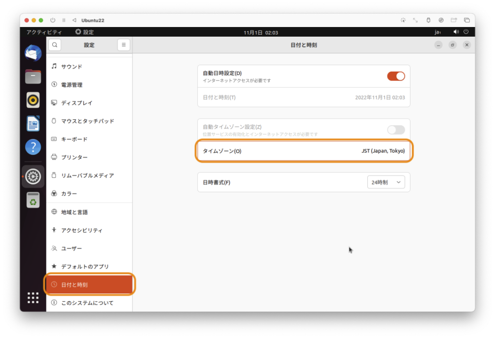Open Thunderbird mail from the dock
Viewport: 495px width, 338px height.
point(33,53)
